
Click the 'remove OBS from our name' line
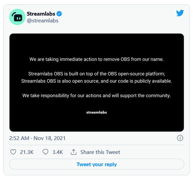(x=97, y=59)
